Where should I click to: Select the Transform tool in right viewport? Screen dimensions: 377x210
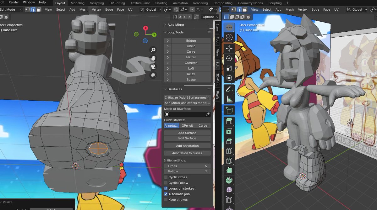coord(229,78)
